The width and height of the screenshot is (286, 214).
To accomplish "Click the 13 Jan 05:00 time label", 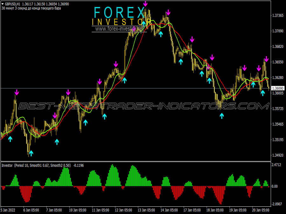I will click(146, 210).
